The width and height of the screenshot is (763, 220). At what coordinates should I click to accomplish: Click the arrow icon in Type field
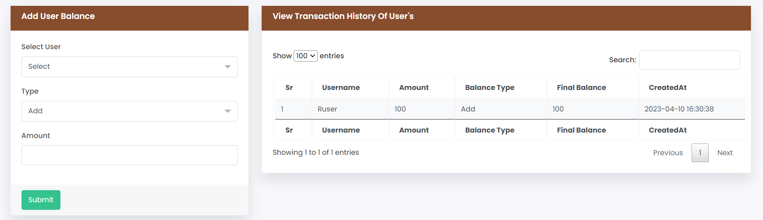pyautogui.click(x=228, y=111)
